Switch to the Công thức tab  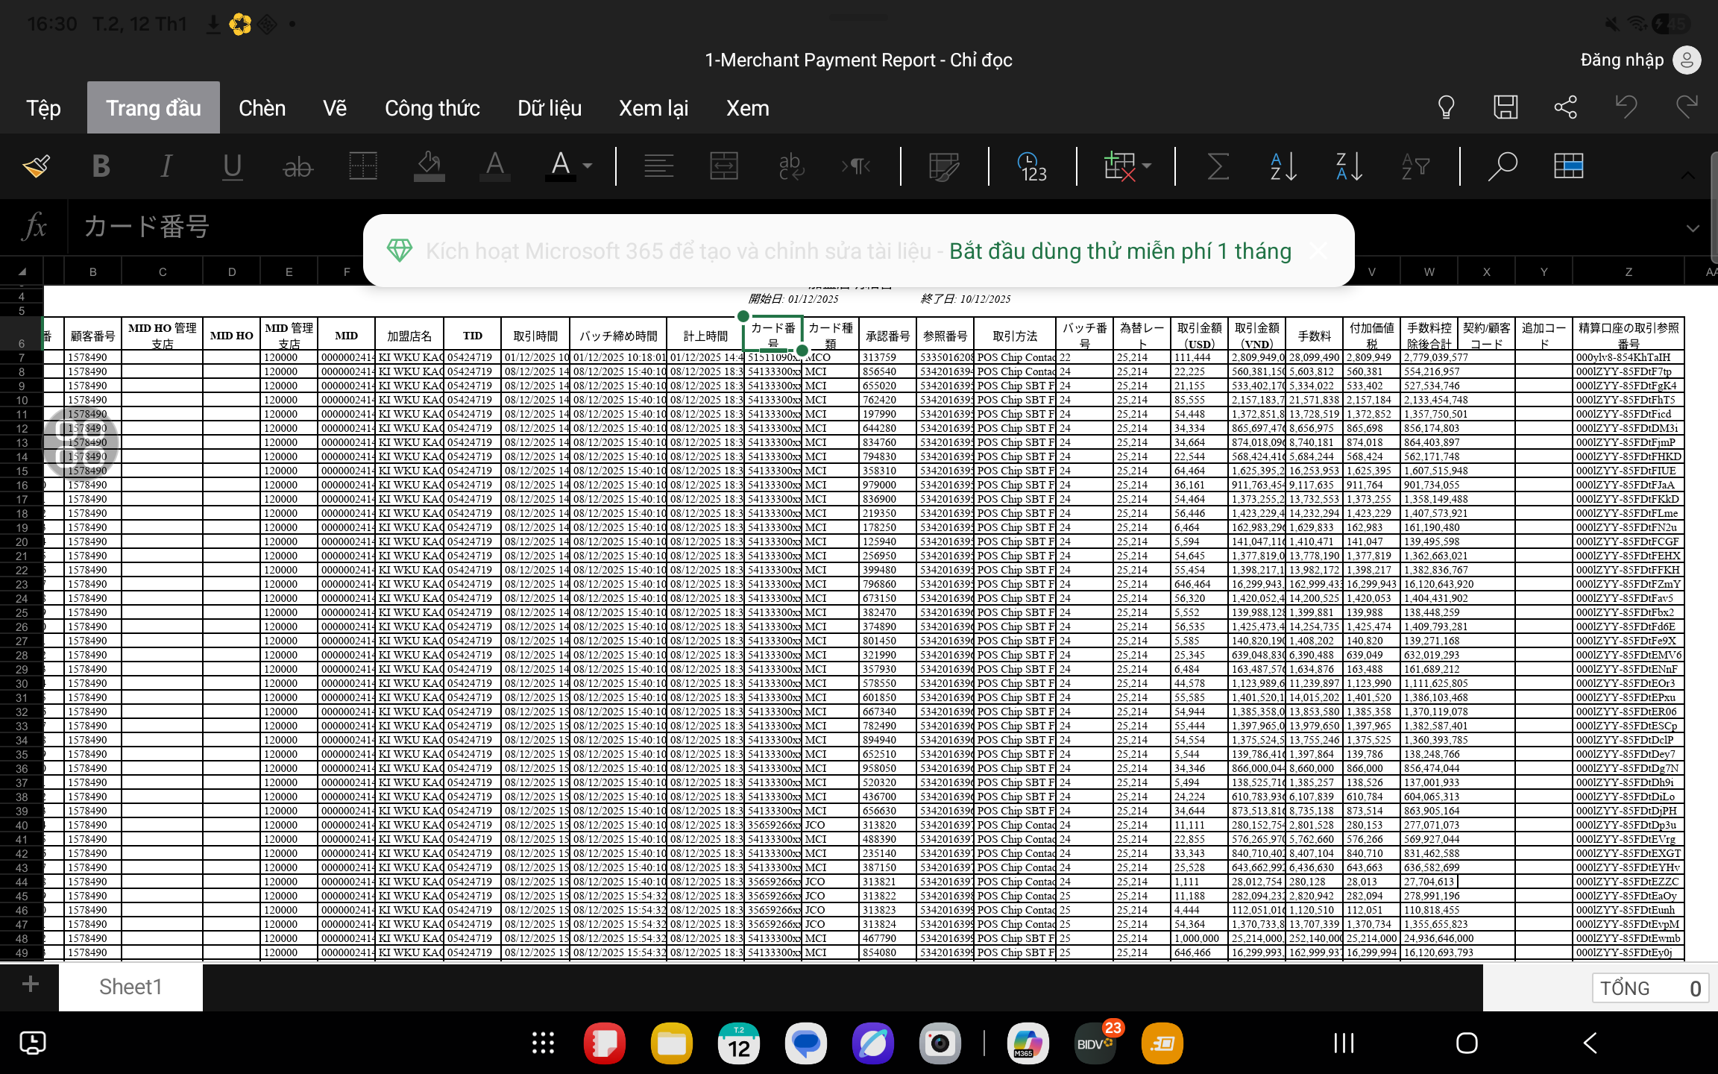(x=432, y=108)
